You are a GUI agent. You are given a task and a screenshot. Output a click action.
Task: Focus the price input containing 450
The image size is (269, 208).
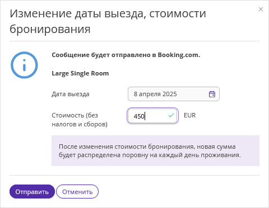152,116
